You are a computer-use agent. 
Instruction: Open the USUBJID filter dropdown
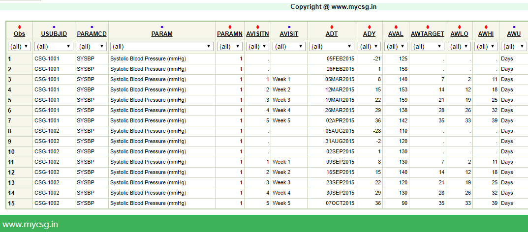point(54,46)
